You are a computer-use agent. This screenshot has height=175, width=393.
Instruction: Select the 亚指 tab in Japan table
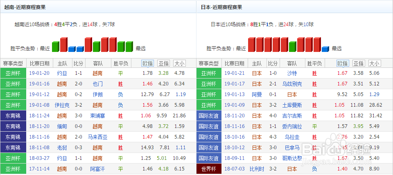(359, 63)
